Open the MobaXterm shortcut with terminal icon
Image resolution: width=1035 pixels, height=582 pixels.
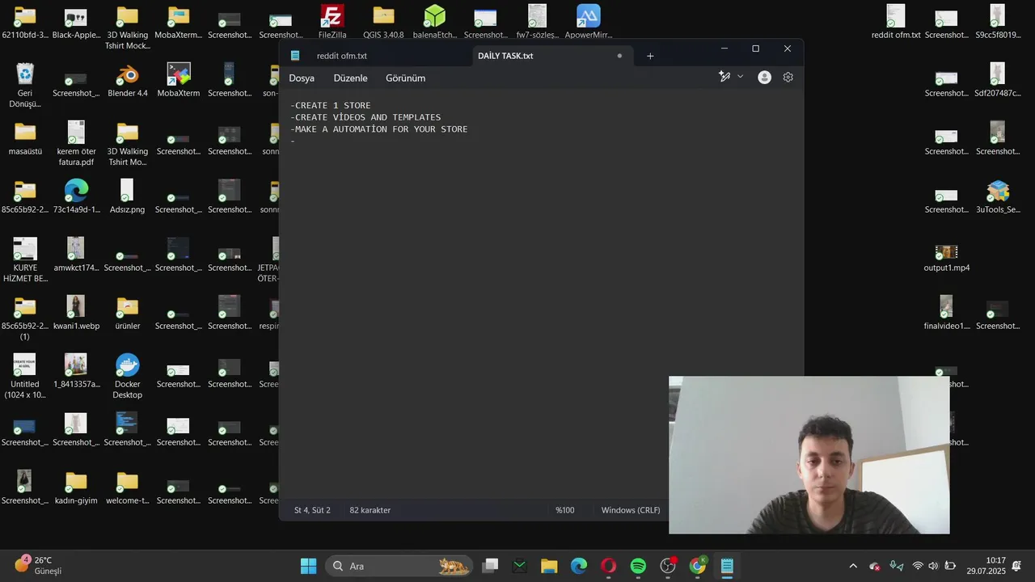pyautogui.click(x=179, y=80)
